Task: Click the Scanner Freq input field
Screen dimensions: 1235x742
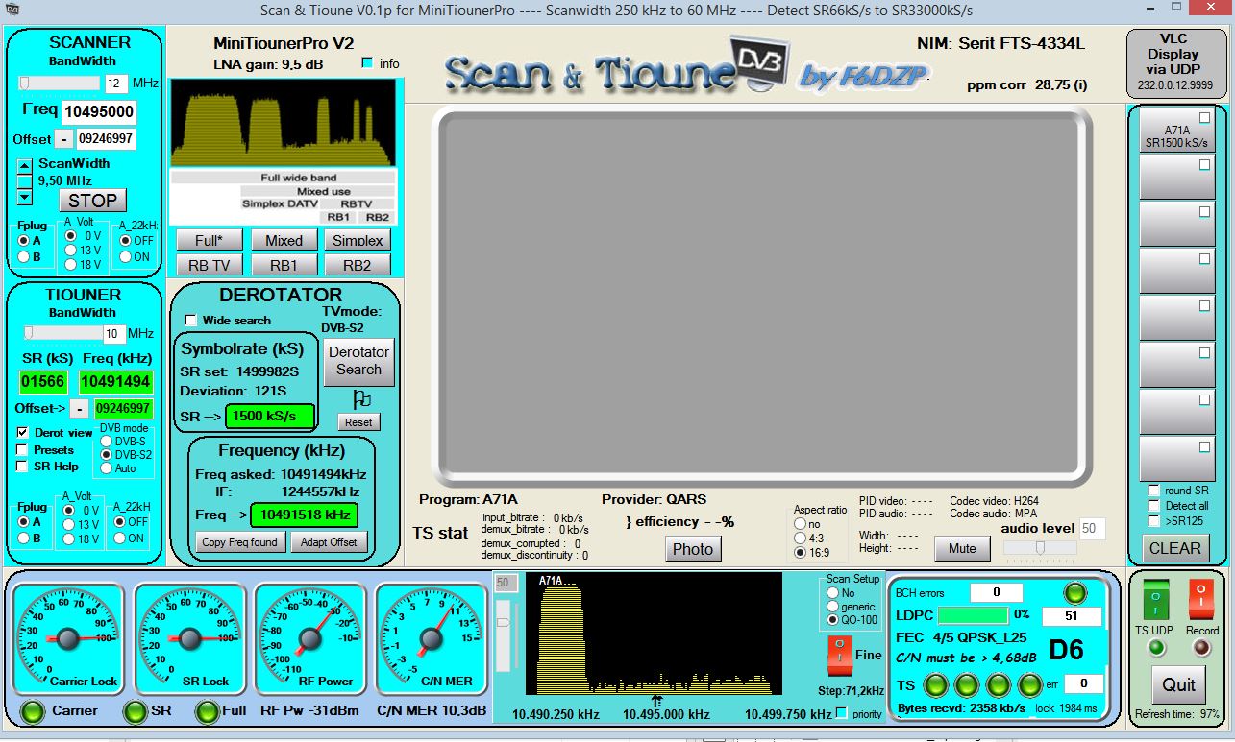Action: [99, 112]
